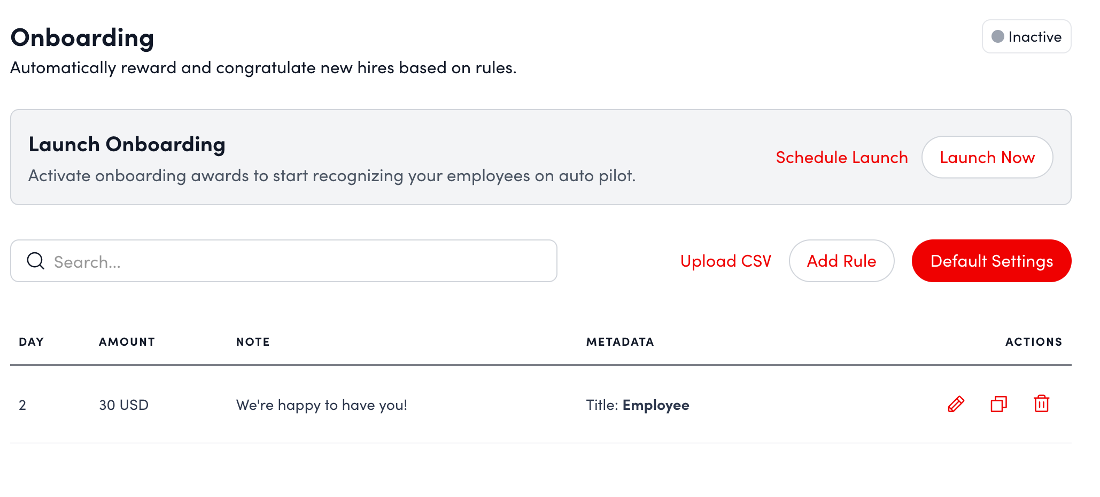Click the trash icon to delete the Day 2 rule
The width and height of the screenshot is (1100, 497).
(x=1042, y=405)
